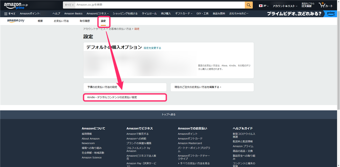This screenshot has height=167, width=340.
Task: Open 新型コロナウイルス関連 link
Action: (244, 135)
